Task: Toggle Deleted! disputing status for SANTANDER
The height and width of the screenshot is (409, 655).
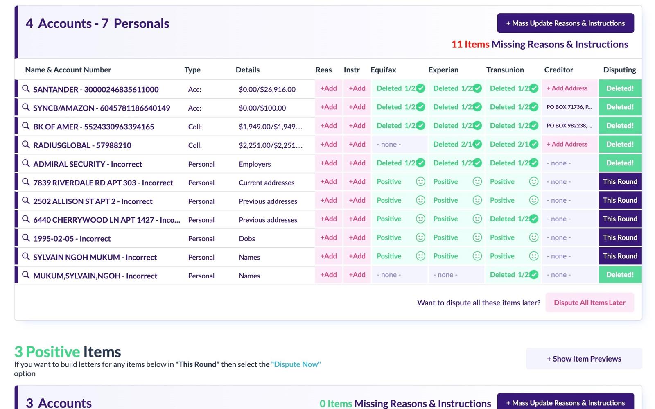Action: tap(620, 88)
